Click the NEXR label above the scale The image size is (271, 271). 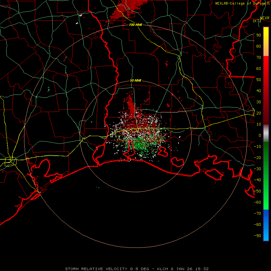tap(265, 18)
